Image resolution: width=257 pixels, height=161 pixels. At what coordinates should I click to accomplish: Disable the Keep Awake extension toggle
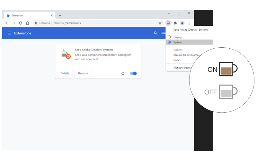pos(133,73)
